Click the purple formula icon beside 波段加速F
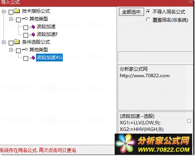This screenshot has width=196, height=156. click(x=33, y=34)
